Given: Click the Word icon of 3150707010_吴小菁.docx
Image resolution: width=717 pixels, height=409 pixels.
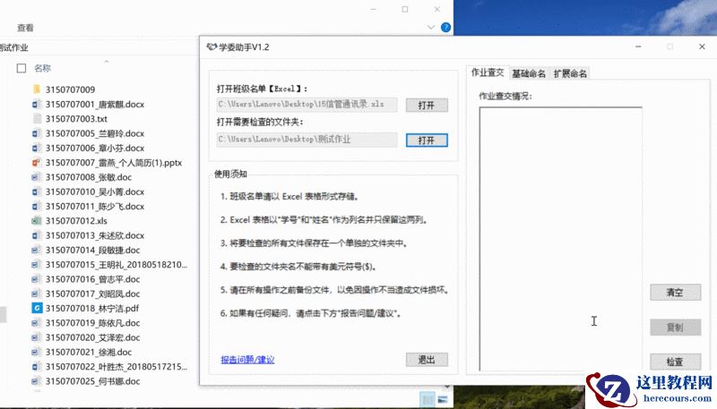Looking at the screenshot, I should [x=37, y=192].
